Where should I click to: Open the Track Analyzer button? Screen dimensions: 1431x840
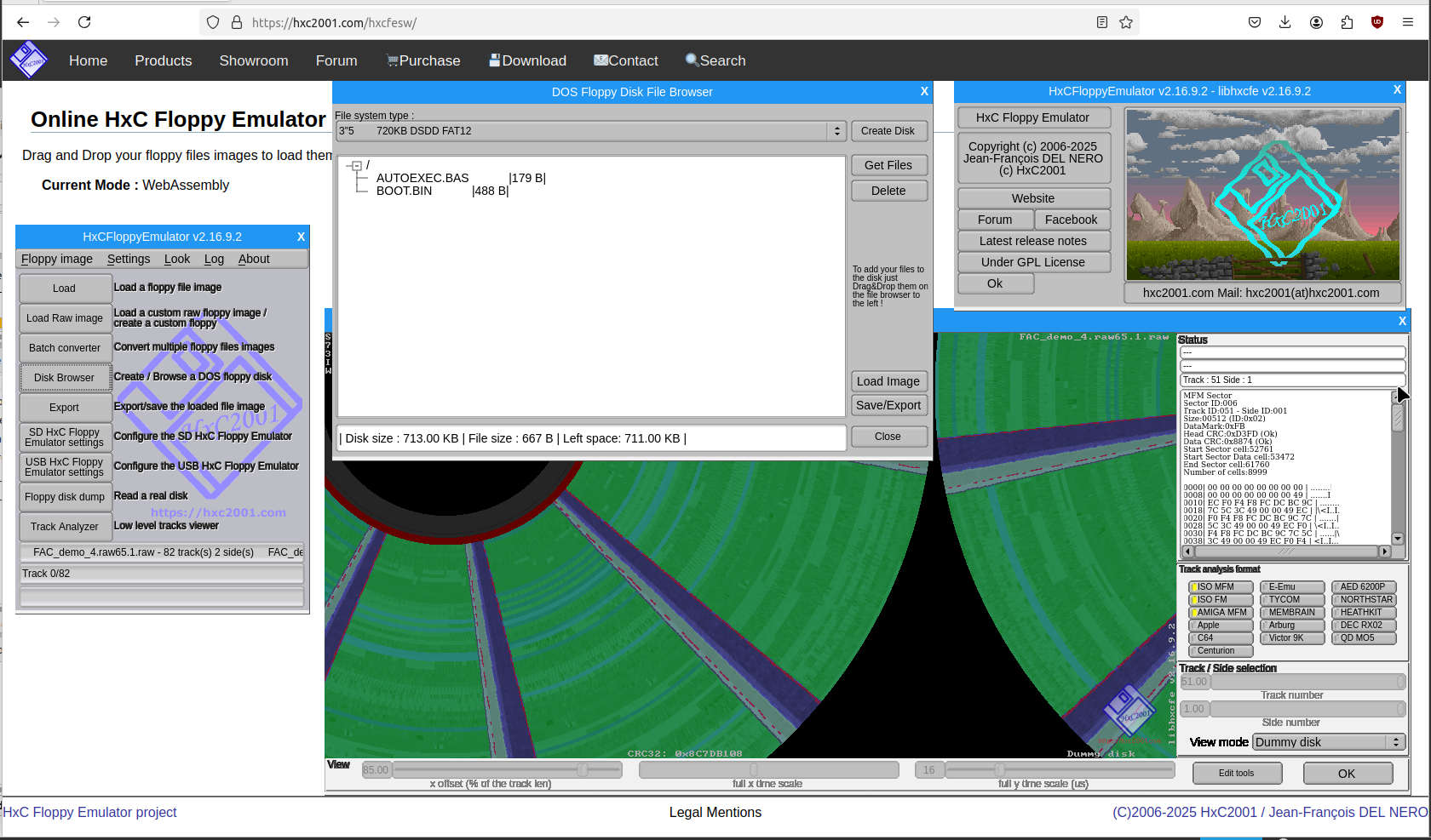coord(66,527)
